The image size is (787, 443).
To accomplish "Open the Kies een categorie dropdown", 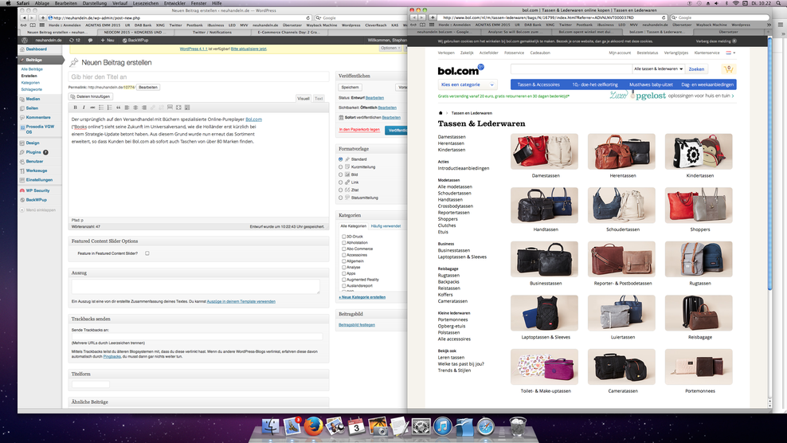I will click(x=468, y=84).
